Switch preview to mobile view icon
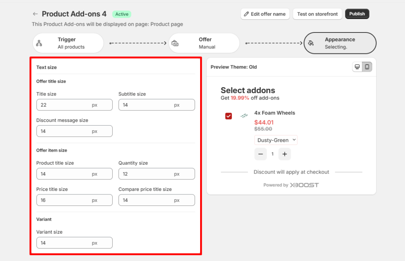405x261 pixels. 367,67
